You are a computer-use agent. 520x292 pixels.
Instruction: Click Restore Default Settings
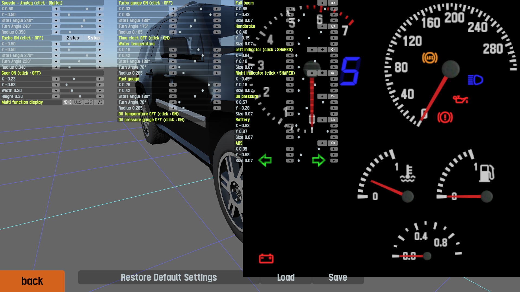point(169,277)
